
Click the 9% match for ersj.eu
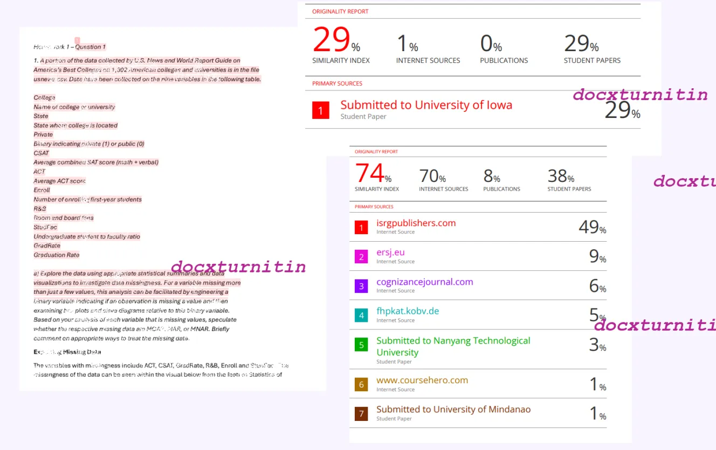[x=597, y=257]
